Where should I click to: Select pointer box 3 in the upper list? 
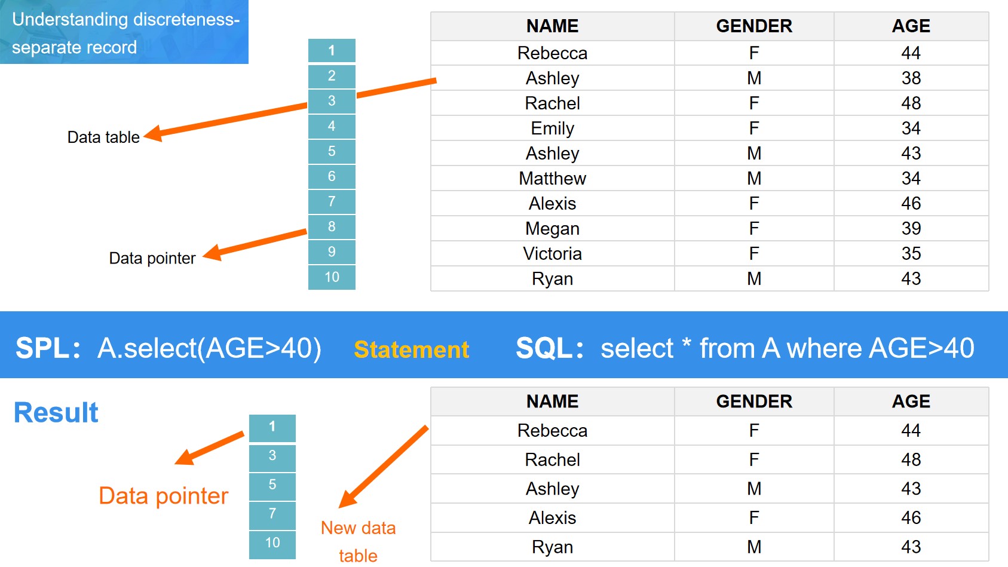tap(332, 101)
